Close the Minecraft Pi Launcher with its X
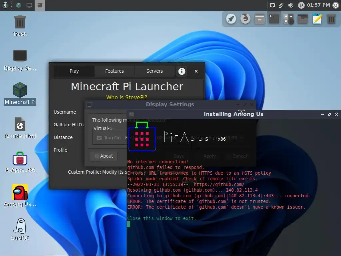This screenshot has width=341, height=256. [x=196, y=71]
